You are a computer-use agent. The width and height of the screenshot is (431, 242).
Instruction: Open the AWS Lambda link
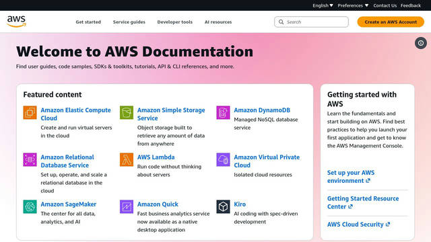156,157
